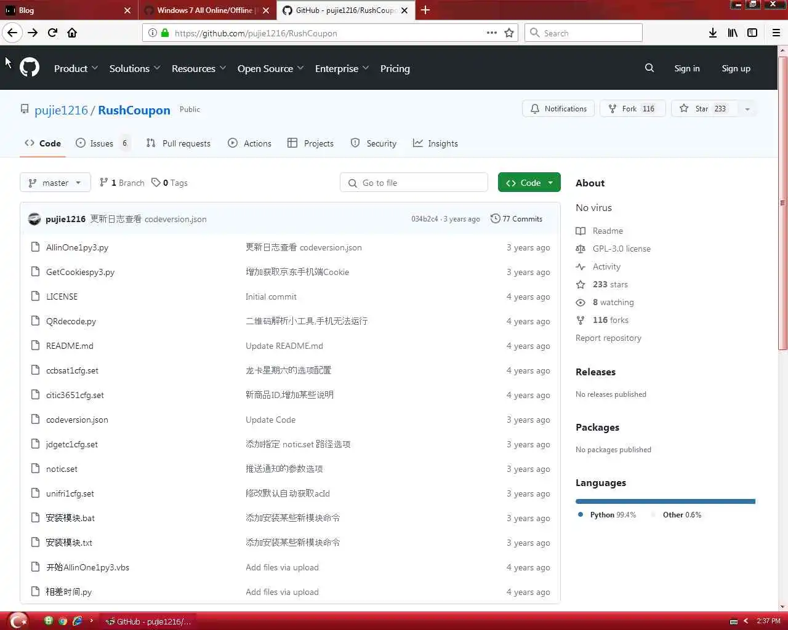
Task: Open AllinOne1py3.py file
Action: pos(77,247)
